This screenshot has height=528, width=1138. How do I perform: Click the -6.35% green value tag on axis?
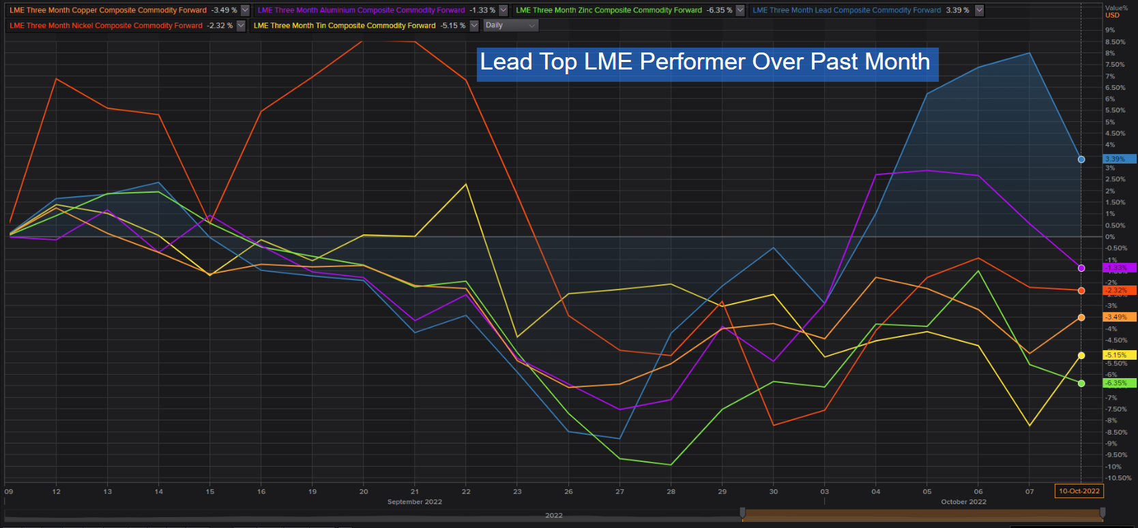pos(1120,383)
